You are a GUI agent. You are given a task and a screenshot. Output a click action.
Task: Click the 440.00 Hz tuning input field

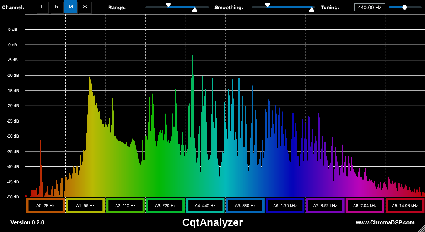(370, 7)
